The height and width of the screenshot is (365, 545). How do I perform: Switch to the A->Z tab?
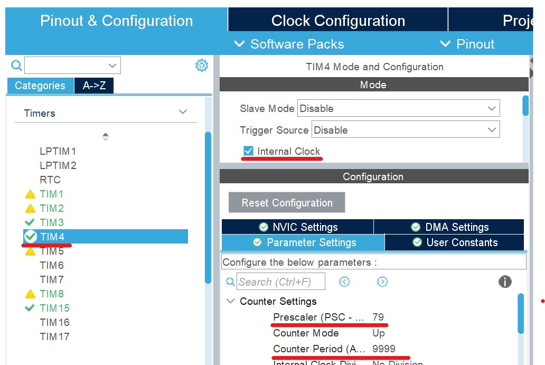point(93,85)
